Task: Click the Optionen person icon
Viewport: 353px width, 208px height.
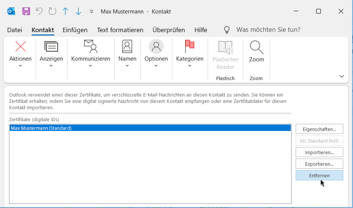Action: [156, 46]
